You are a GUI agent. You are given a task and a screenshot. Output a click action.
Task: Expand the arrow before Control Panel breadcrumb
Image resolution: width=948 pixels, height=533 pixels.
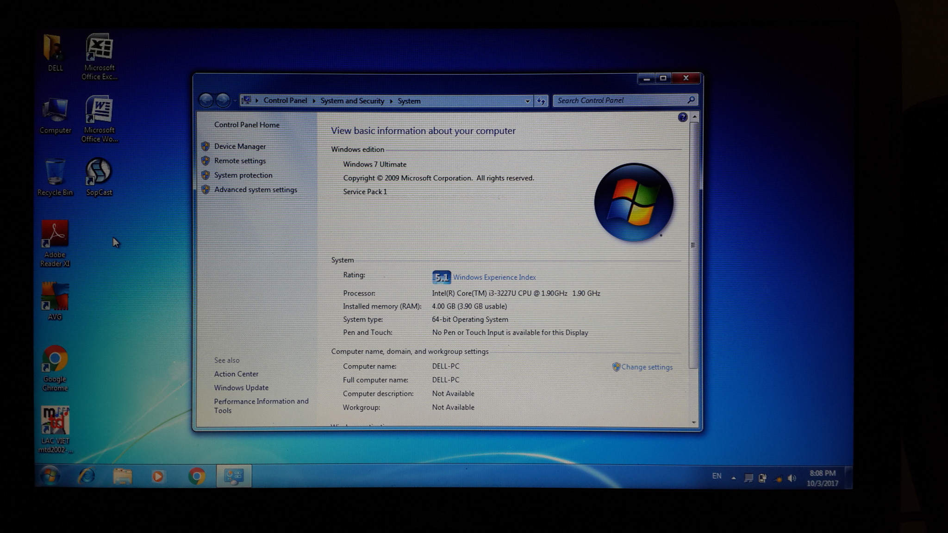[257, 100]
